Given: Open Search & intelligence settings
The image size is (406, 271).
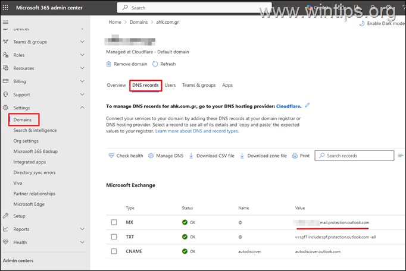Looking at the screenshot, I should point(35,130).
